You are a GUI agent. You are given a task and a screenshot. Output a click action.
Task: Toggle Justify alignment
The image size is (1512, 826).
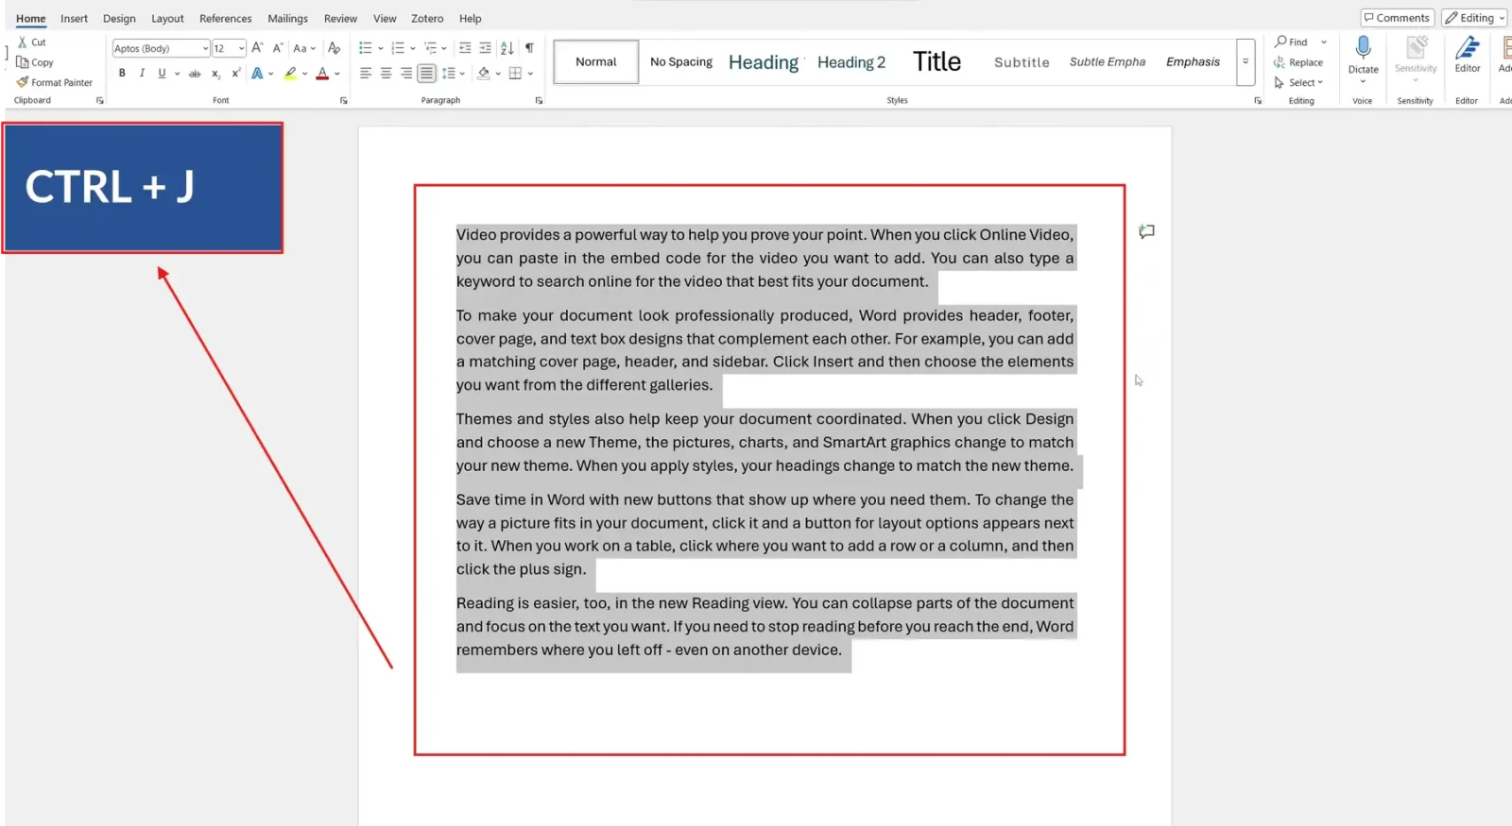click(x=427, y=74)
